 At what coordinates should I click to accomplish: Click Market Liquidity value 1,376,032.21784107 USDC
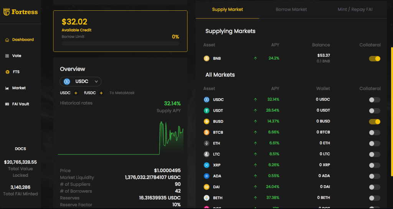tap(153, 178)
